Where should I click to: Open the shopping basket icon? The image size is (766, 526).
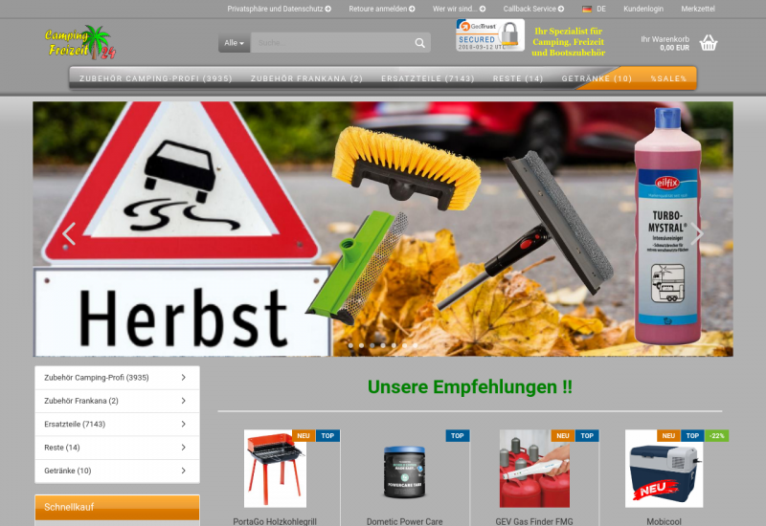pos(709,43)
